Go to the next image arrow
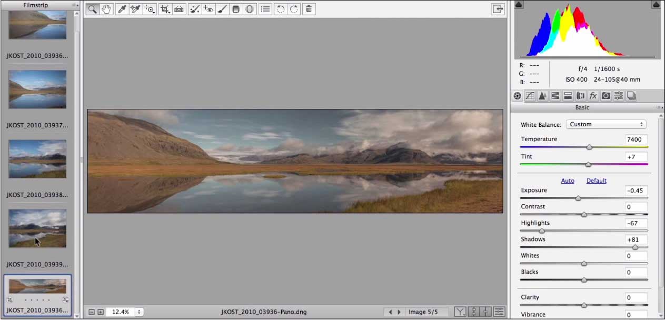The image size is (665, 320). click(399, 312)
